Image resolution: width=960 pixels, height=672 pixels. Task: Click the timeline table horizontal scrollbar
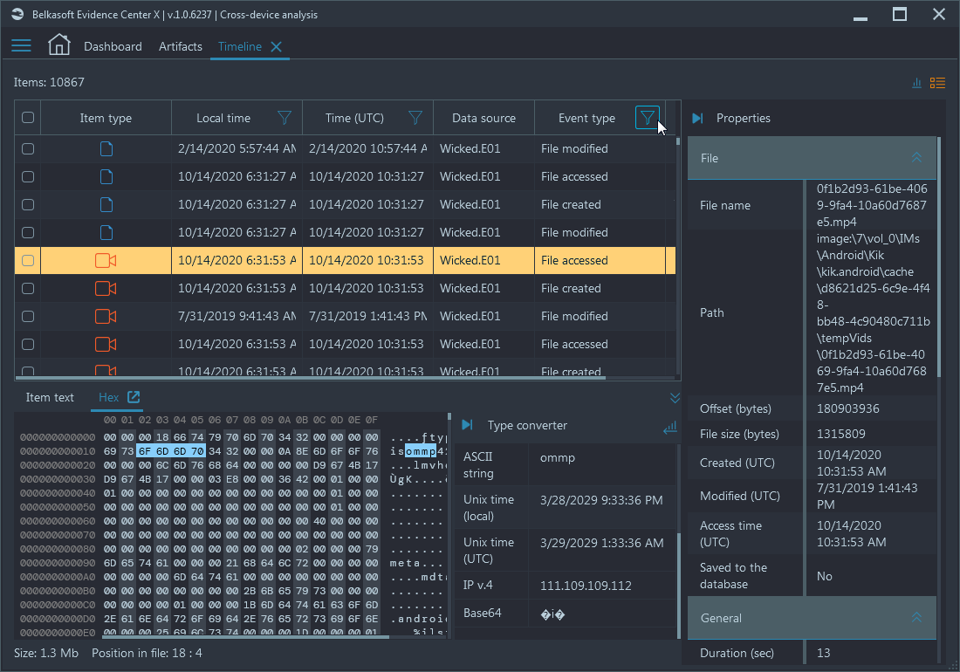pyautogui.click(x=310, y=378)
